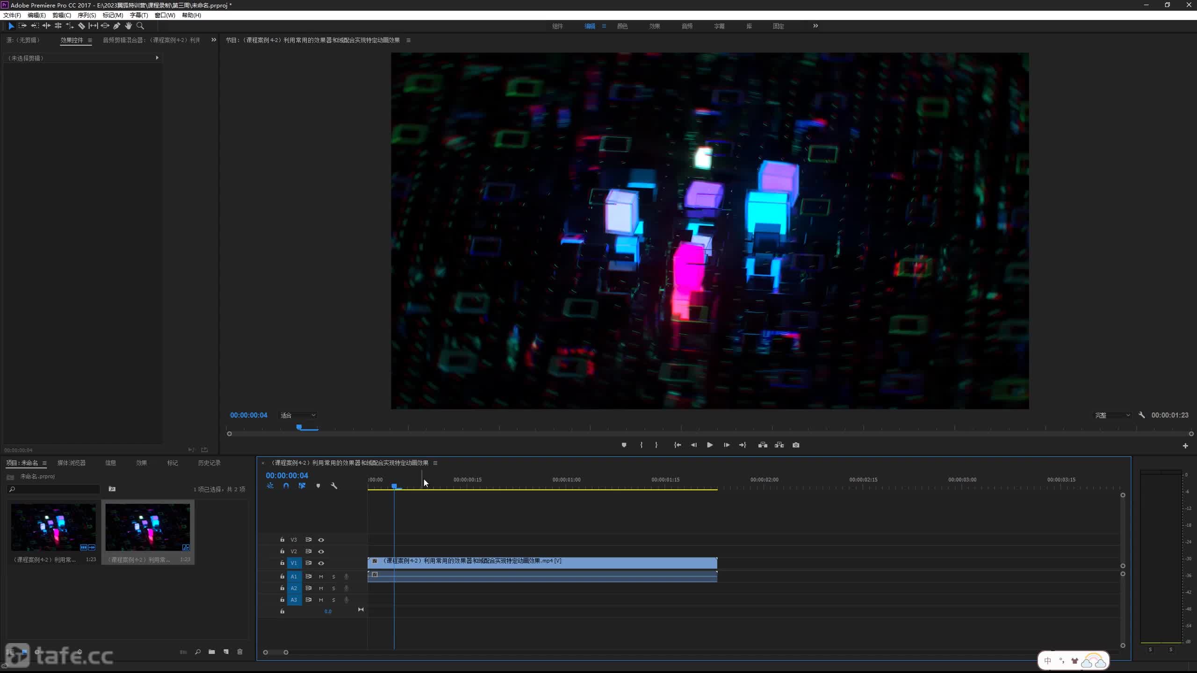Select the Track Select Forward tool
Image resolution: width=1197 pixels, height=673 pixels.
pos(22,26)
